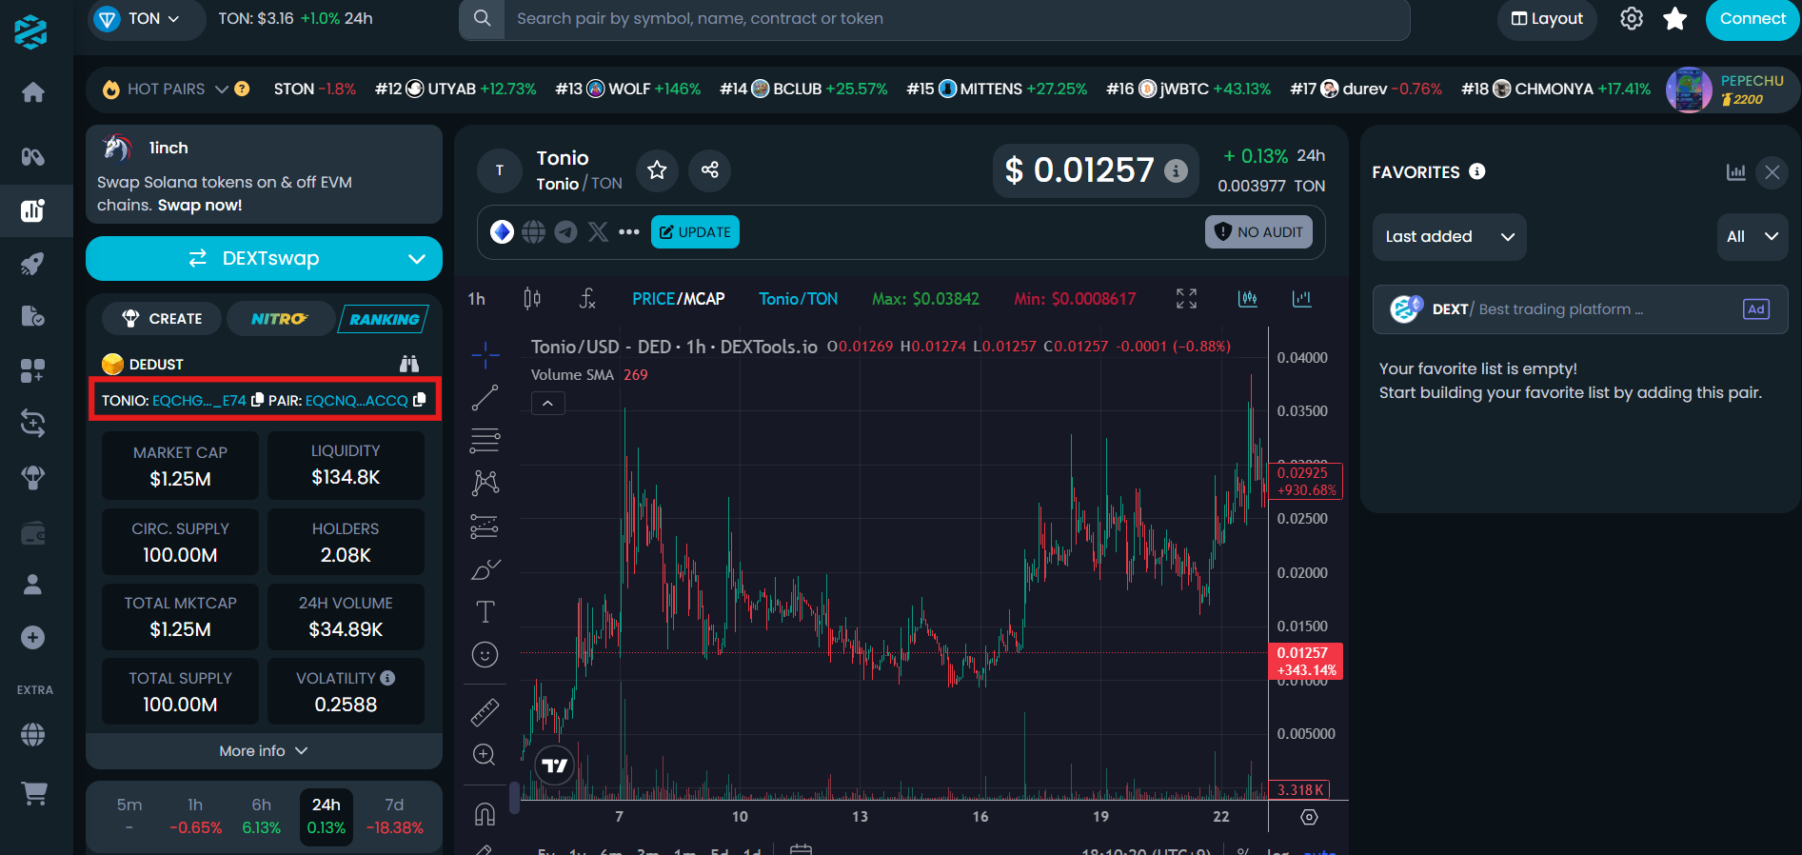Switch chart denomination to Tonio/TON

point(798,299)
